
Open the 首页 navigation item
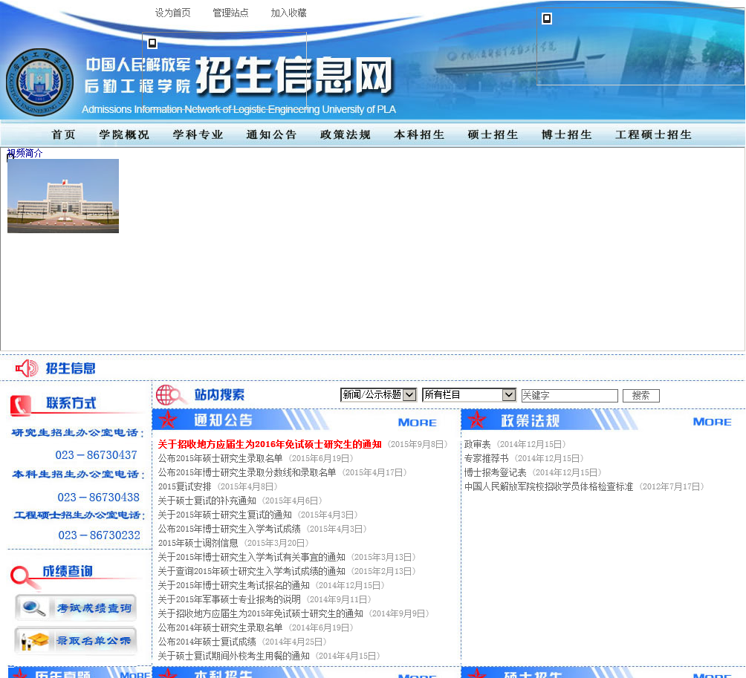pyautogui.click(x=64, y=134)
